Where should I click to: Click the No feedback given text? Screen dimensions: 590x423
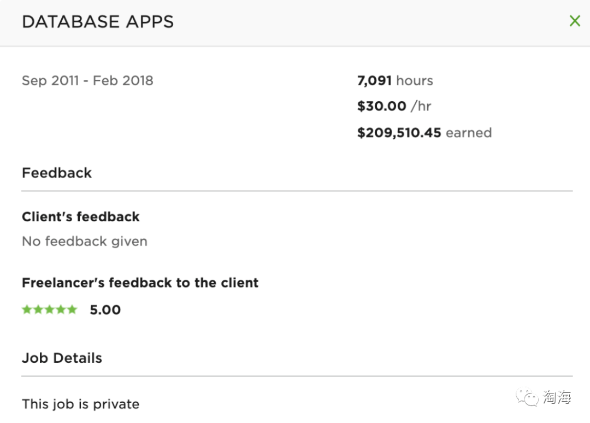click(x=85, y=241)
